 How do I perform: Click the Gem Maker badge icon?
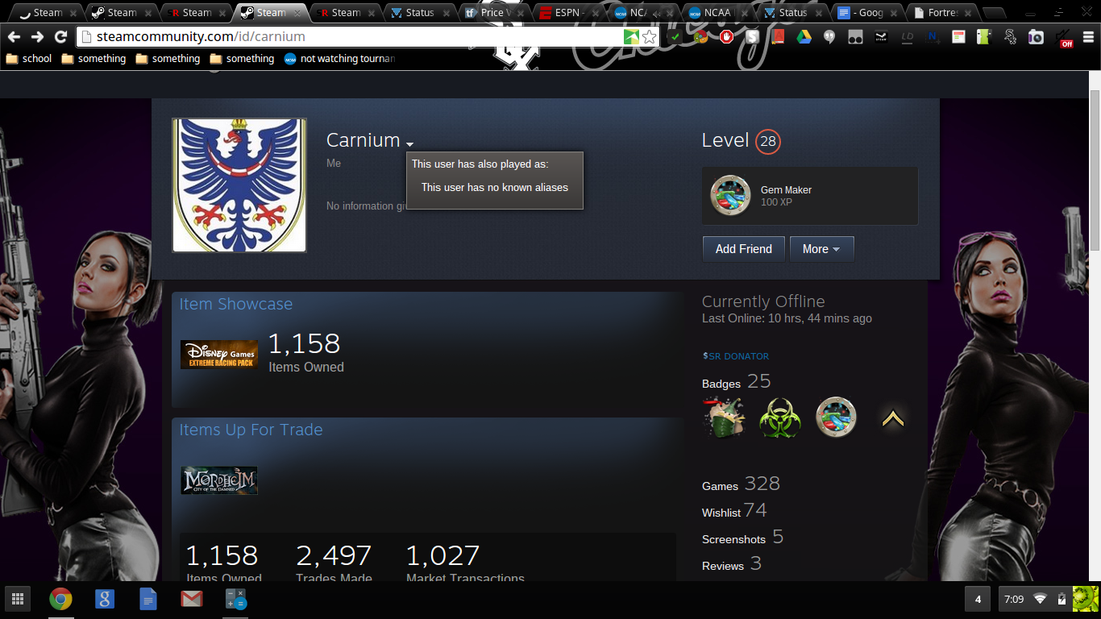[x=730, y=196]
